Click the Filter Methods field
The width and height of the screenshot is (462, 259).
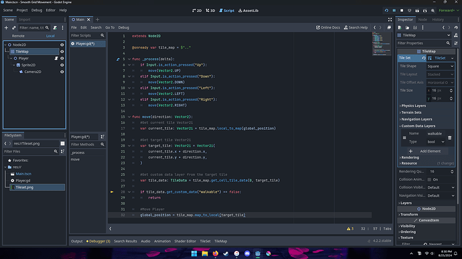pos(88,145)
